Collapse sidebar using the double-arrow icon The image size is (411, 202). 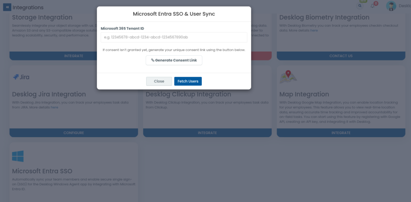7,7
